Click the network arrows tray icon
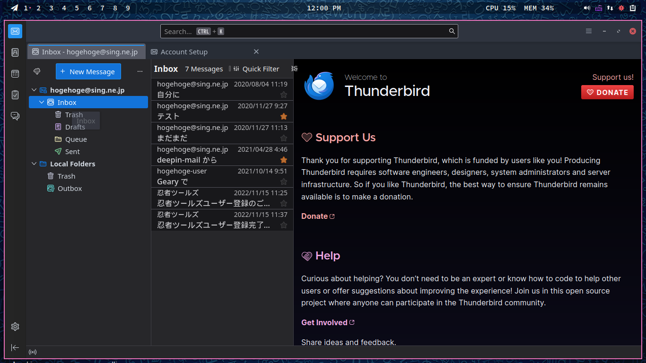646x363 pixels. point(610,8)
